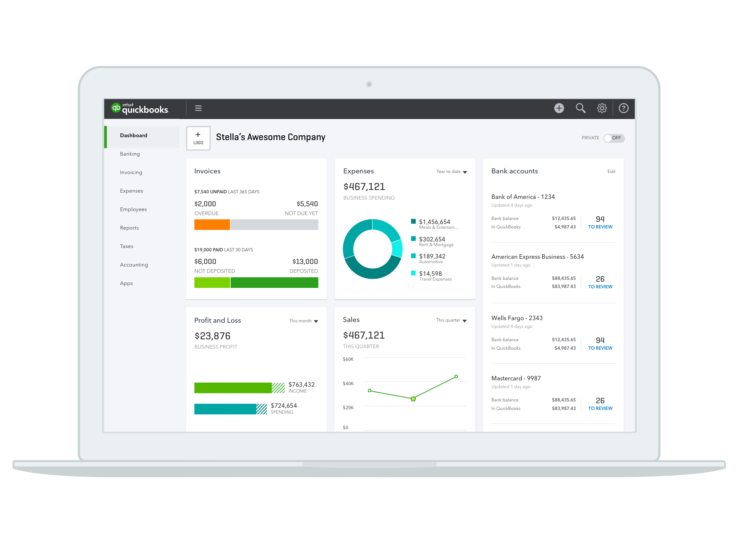The height and width of the screenshot is (536, 739).
Task: Click the $7,540 UNPAID label
Action: [x=211, y=192]
